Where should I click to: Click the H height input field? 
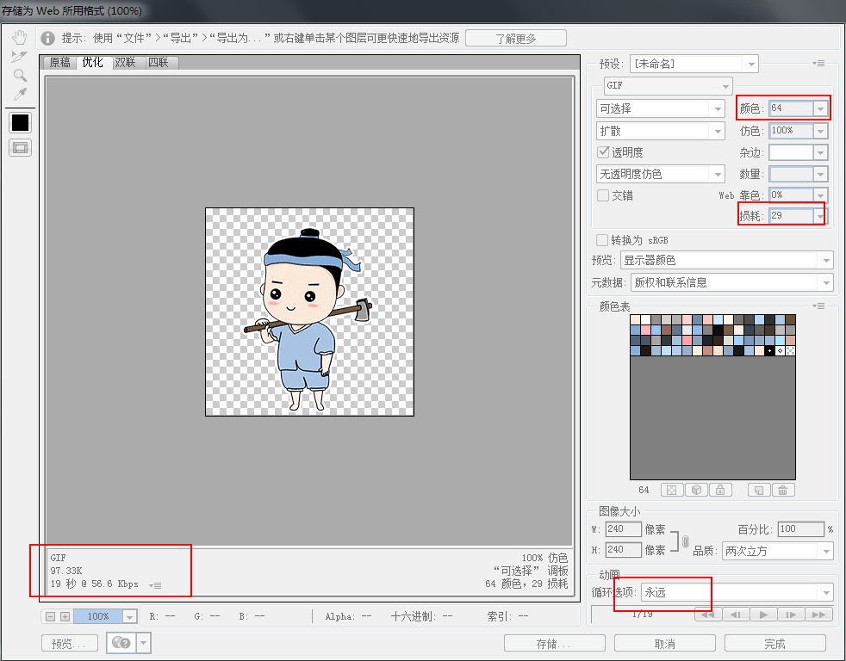(x=623, y=549)
